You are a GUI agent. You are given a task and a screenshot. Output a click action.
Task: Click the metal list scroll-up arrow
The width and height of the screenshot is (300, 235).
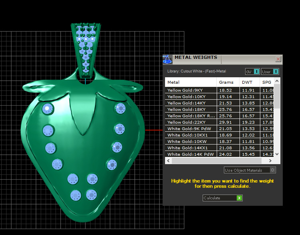coord(277,81)
